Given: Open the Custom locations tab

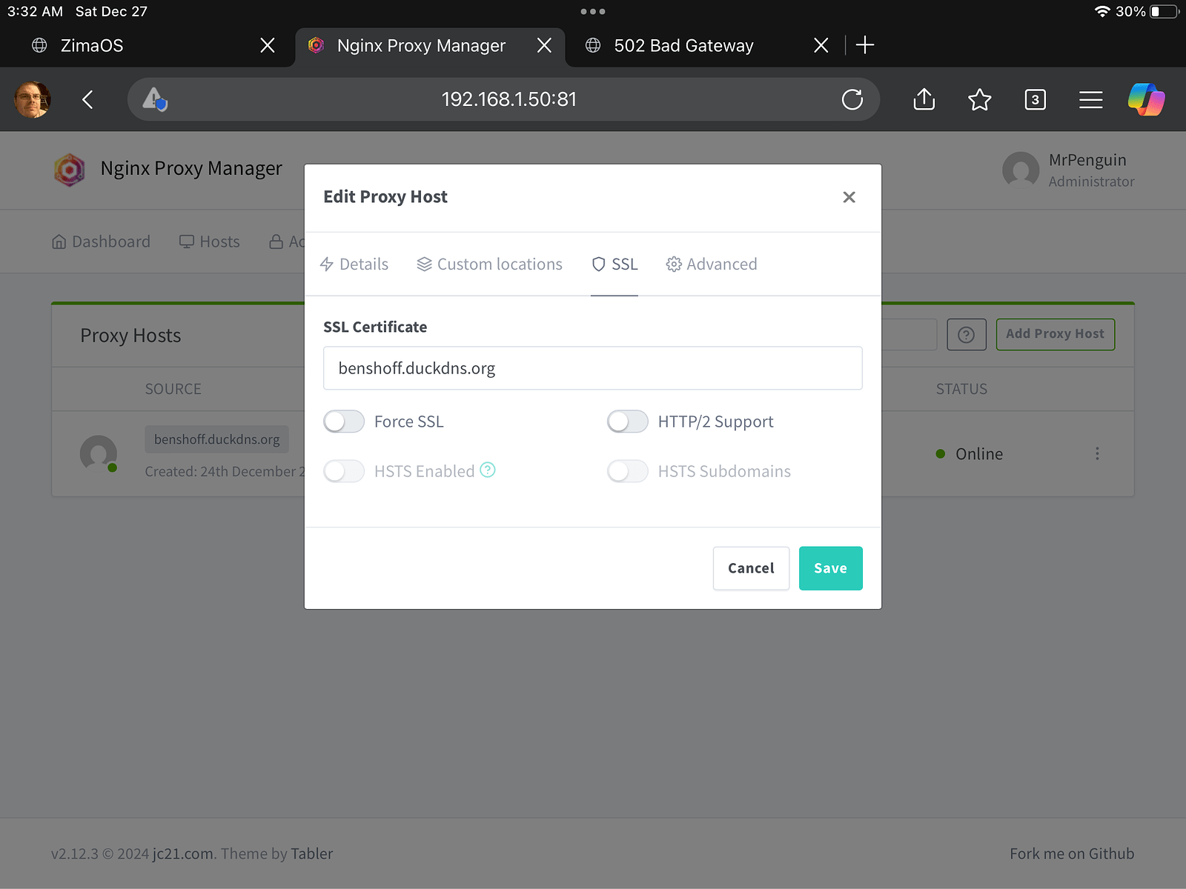Looking at the screenshot, I should point(489,264).
